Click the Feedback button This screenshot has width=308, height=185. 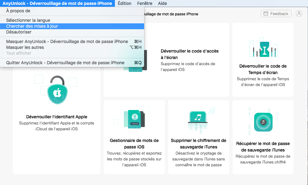click(276, 14)
